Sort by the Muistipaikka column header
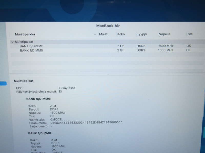205x153 pixels. 25,34
